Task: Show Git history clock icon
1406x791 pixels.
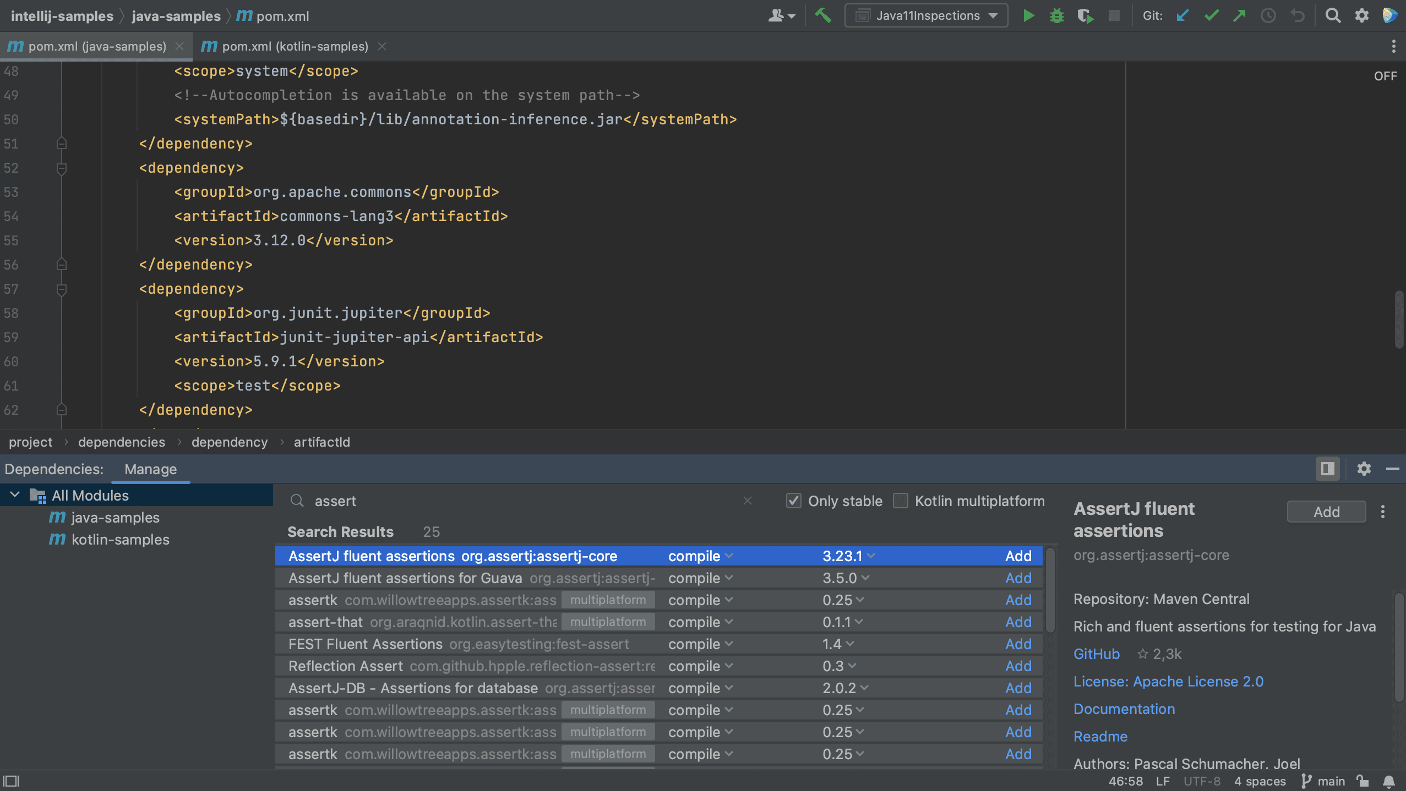Action: pyautogui.click(x=1268, y=15)
